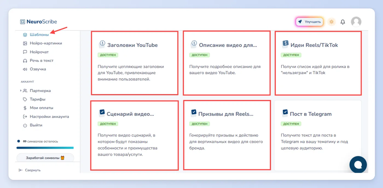Open Нейрочат menu item

pos(39,52)
